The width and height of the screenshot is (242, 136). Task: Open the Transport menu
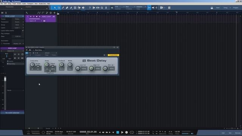(30, 3)
